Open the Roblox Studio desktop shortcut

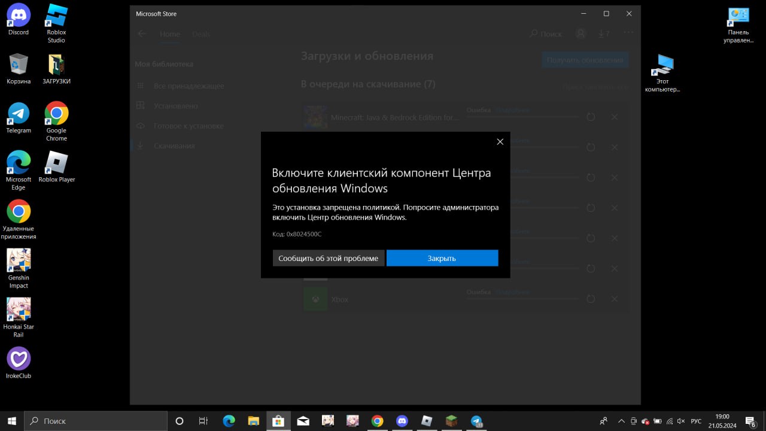(56, 23)
